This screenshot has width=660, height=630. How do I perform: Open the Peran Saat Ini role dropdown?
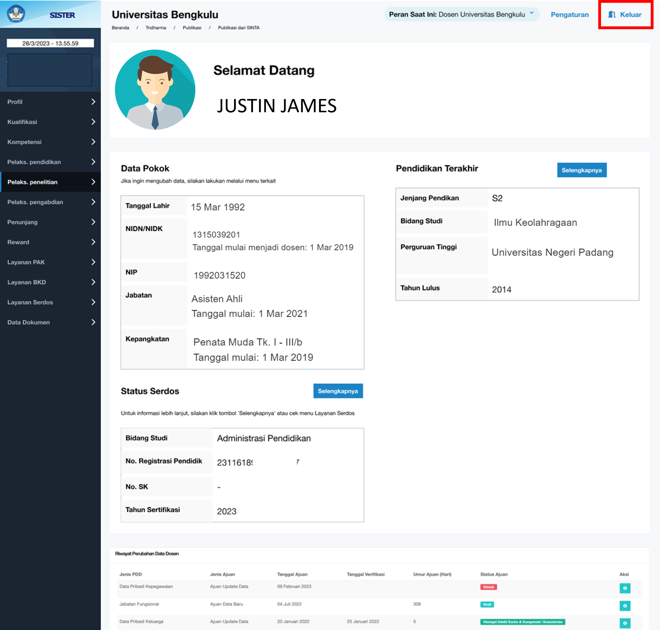462,15
